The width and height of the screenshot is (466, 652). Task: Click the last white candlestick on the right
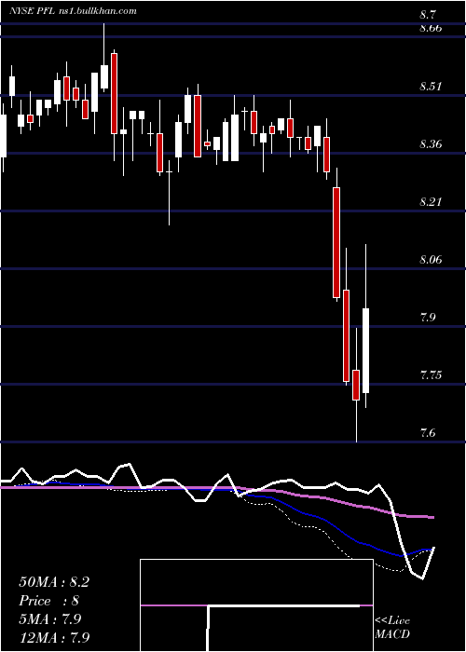click(x=365, y=350)
